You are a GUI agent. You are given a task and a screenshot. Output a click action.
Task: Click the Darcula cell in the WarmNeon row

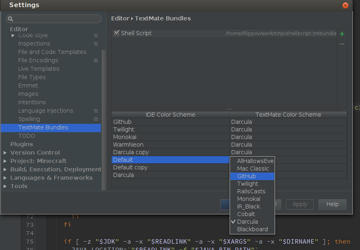coord(288,145)
